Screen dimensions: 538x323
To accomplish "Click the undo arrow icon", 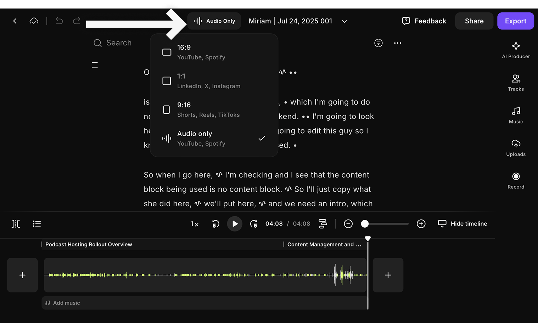I will [59, 21].
